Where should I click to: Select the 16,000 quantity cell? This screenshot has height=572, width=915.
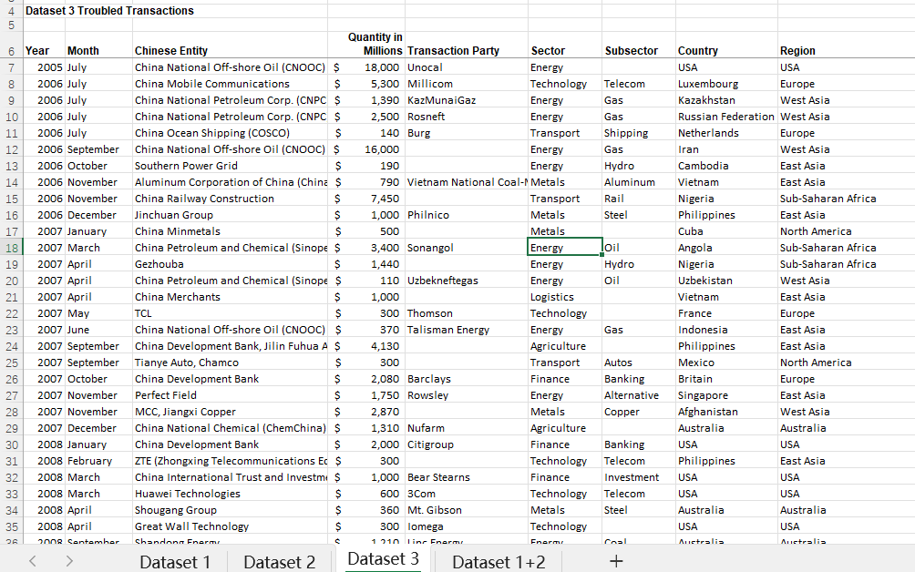click(366, 150)
